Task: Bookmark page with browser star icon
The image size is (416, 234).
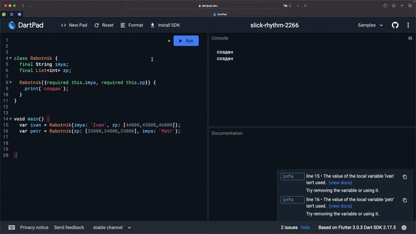Action: (x=394, y=6)
